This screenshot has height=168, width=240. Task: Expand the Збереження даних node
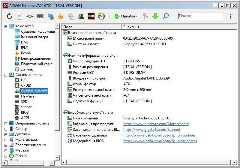tap(6, 145)
